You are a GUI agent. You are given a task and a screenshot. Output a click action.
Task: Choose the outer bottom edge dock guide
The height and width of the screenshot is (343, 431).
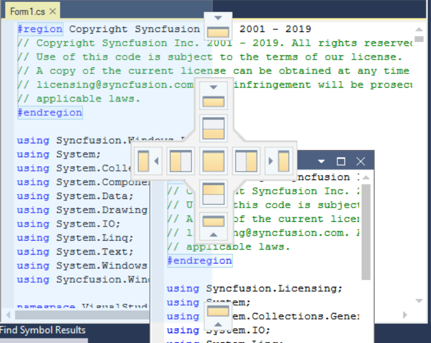coord(218,316)
